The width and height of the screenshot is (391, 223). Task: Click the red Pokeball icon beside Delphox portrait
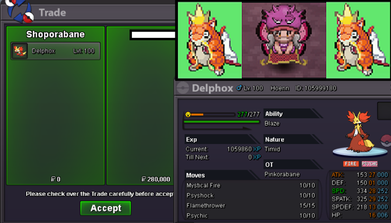[386, 141]
